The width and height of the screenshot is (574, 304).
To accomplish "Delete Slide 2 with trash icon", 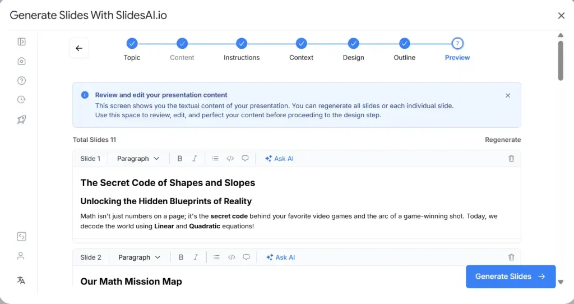I will pyautogui.click(x=511, y=257).
